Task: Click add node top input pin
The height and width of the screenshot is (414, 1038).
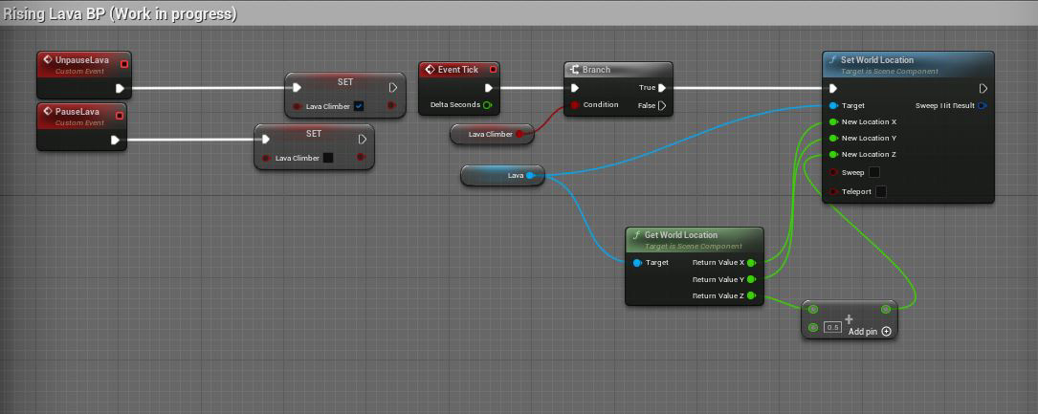Action: tap(813, 309)
